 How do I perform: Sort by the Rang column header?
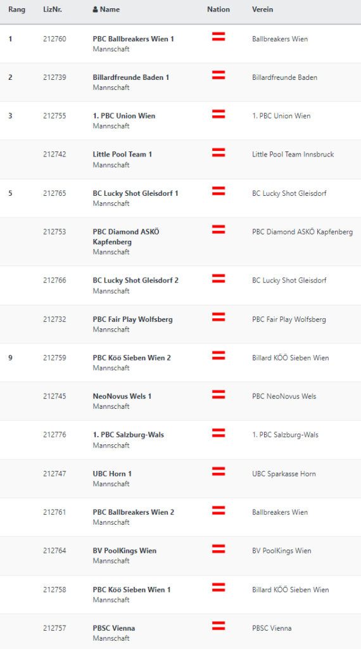[x=16, y=10]
